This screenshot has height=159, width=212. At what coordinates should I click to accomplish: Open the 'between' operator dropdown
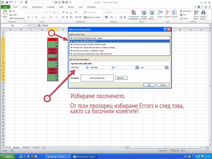pos(113,68)
